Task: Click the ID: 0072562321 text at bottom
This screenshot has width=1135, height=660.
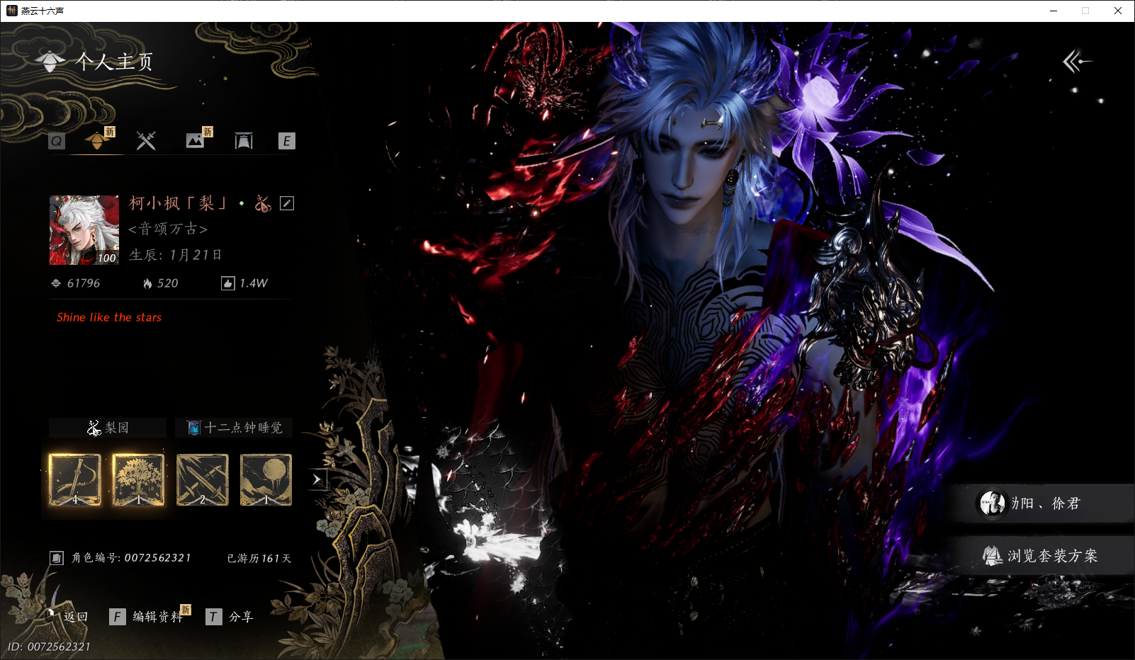Action: coord(49,647)
